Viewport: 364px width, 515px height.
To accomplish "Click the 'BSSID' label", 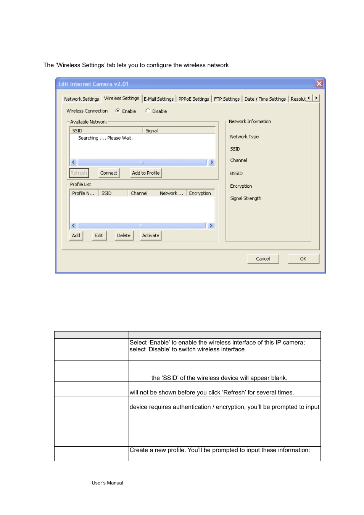I will [237, 173].
